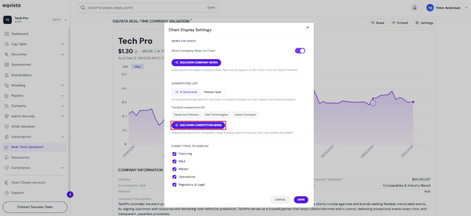The height and width of the screenshot is (216, 471).
Task: Click the Modeling icon in sidebar
Action: tap(6, 85)
